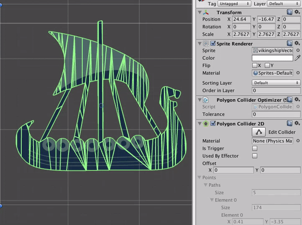
Task: Click the Rotation Z field
Action: pyautogui.click(x=291, y=27)
